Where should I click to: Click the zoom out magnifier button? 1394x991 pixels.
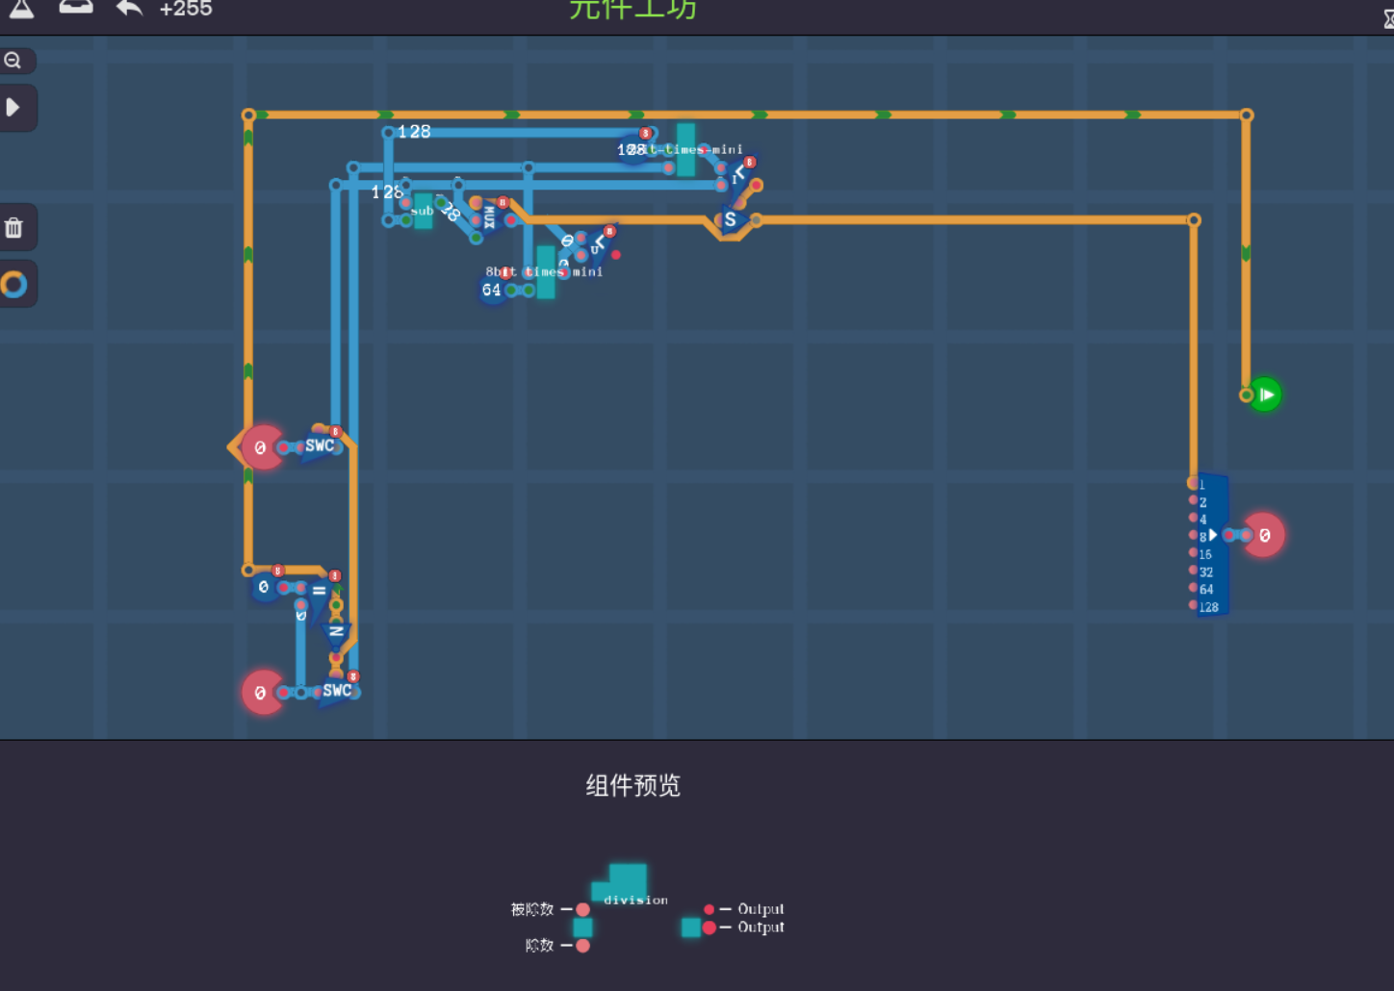[13, 61]
